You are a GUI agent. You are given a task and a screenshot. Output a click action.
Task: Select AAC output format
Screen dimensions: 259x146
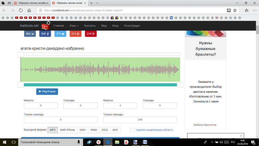pos(115,130)
